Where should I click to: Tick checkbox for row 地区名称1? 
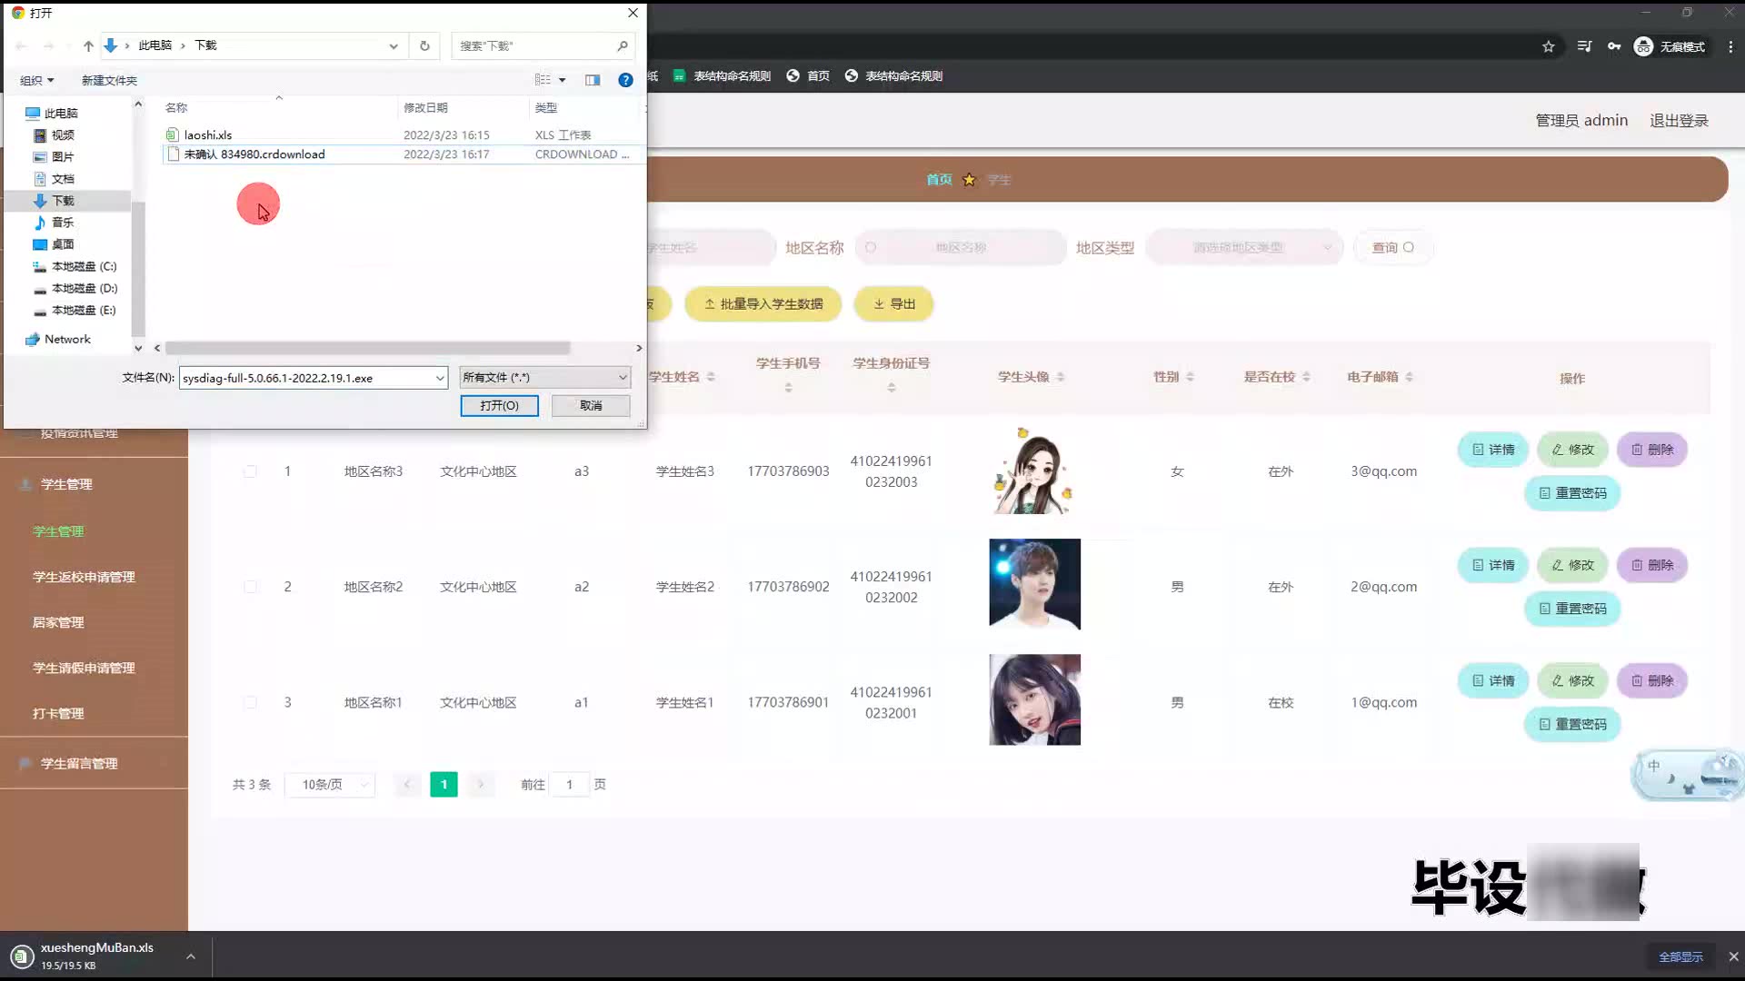coord(250,702)
